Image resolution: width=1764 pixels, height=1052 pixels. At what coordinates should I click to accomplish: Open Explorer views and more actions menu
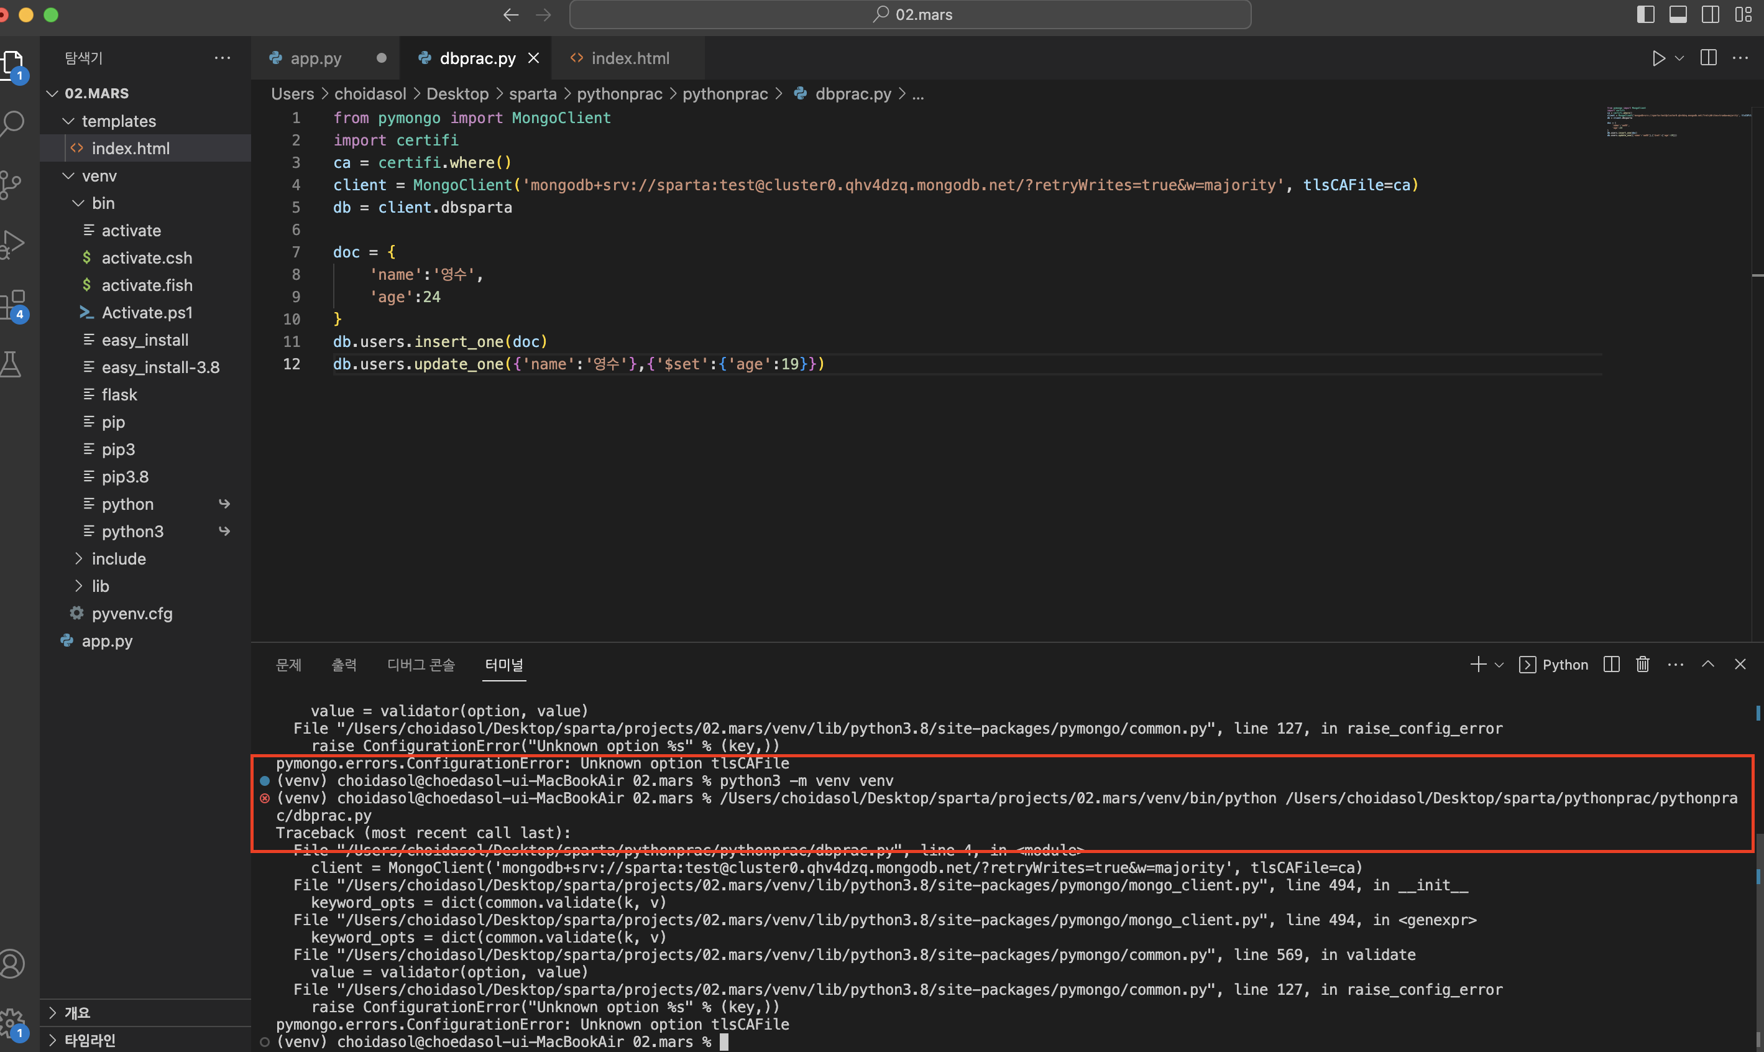223,58
